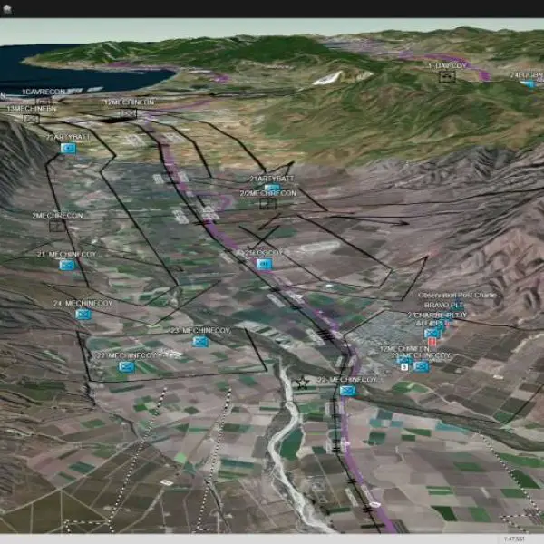Image resolution: width=544 pixels, height=544 pixels.
Task: Select the 2 MECHINFCOY unit icon
Action: pyautogui.click(x=421, y=366)
